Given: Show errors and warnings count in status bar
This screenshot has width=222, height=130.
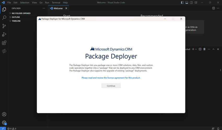Looking at the screenshot, I should 12,129.
